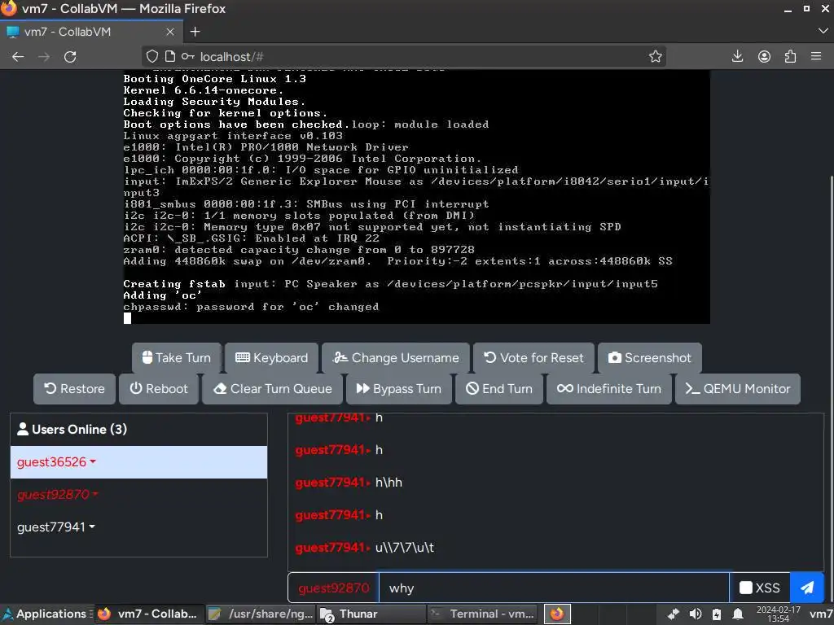Click the Restore button
The width and height of the screenshot is (834, 625).
tap(74, 389)
